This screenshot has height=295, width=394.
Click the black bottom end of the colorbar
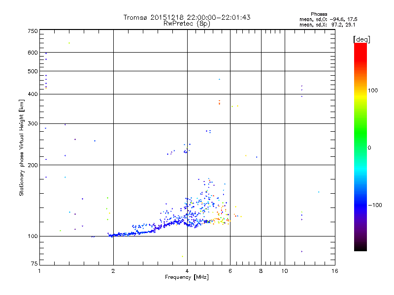361,247
